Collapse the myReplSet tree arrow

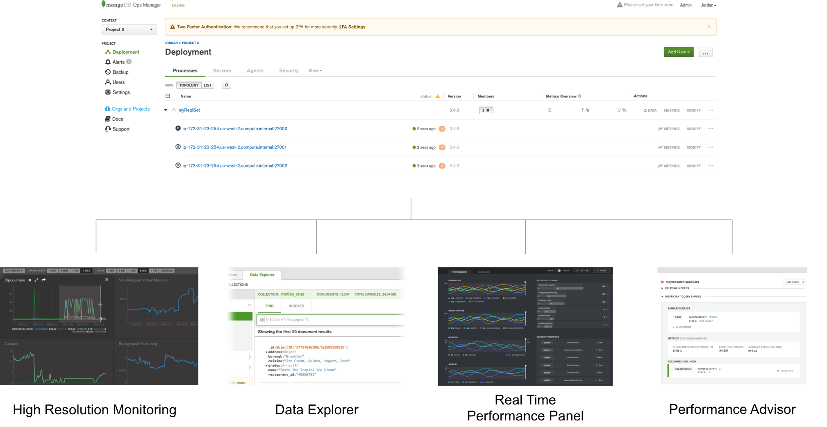point(166,110)
